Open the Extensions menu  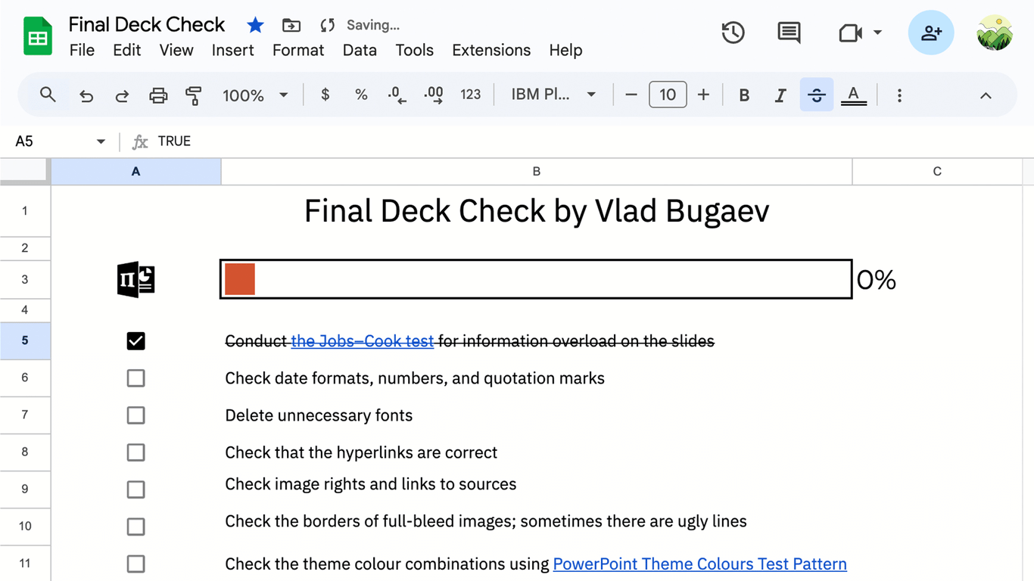(491, 50)
